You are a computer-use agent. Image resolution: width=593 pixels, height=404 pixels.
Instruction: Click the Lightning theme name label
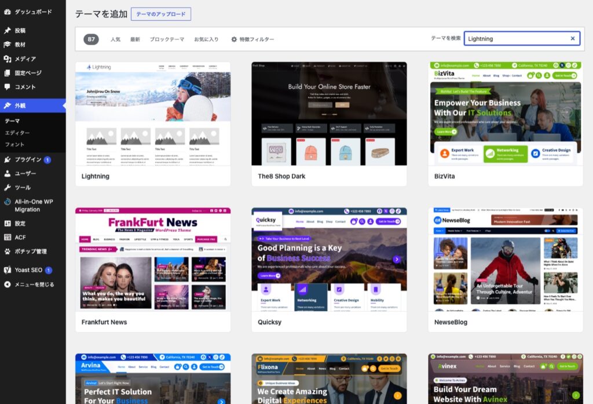pyautogui.click(x=96, y=176)
